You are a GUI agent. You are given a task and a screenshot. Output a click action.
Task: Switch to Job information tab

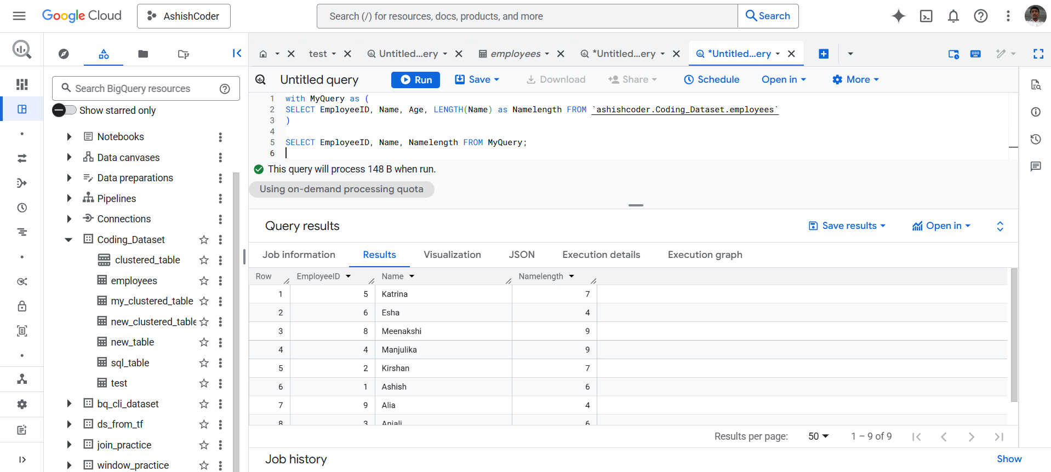pos(299,255)
